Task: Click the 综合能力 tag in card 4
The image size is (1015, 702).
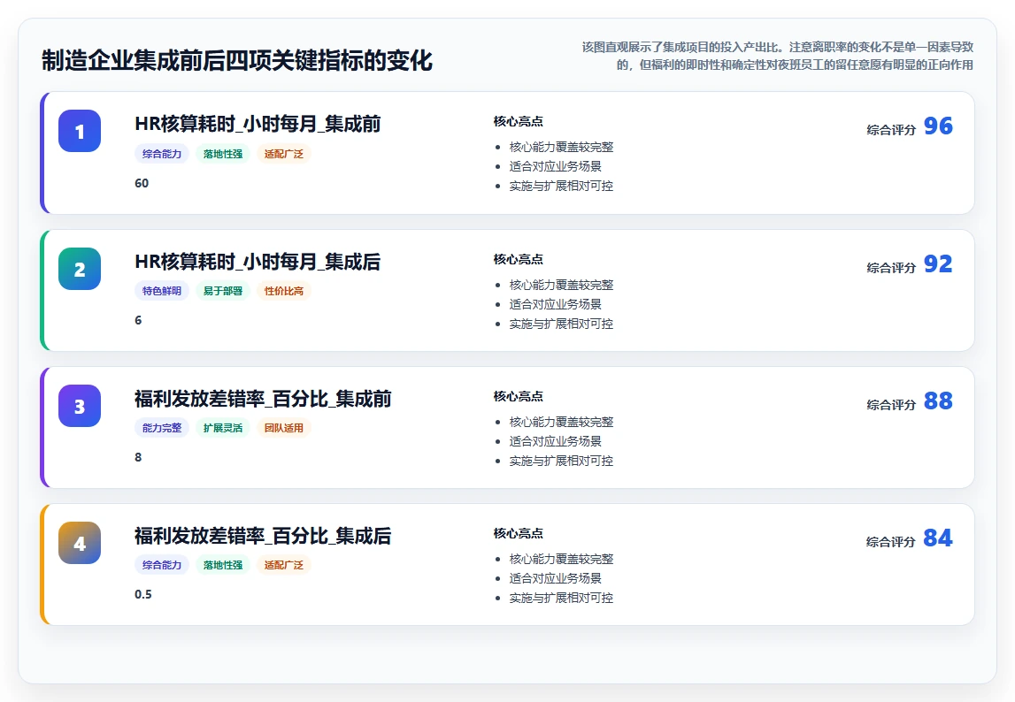Action: pyautogui.click(x=162, y=565)
